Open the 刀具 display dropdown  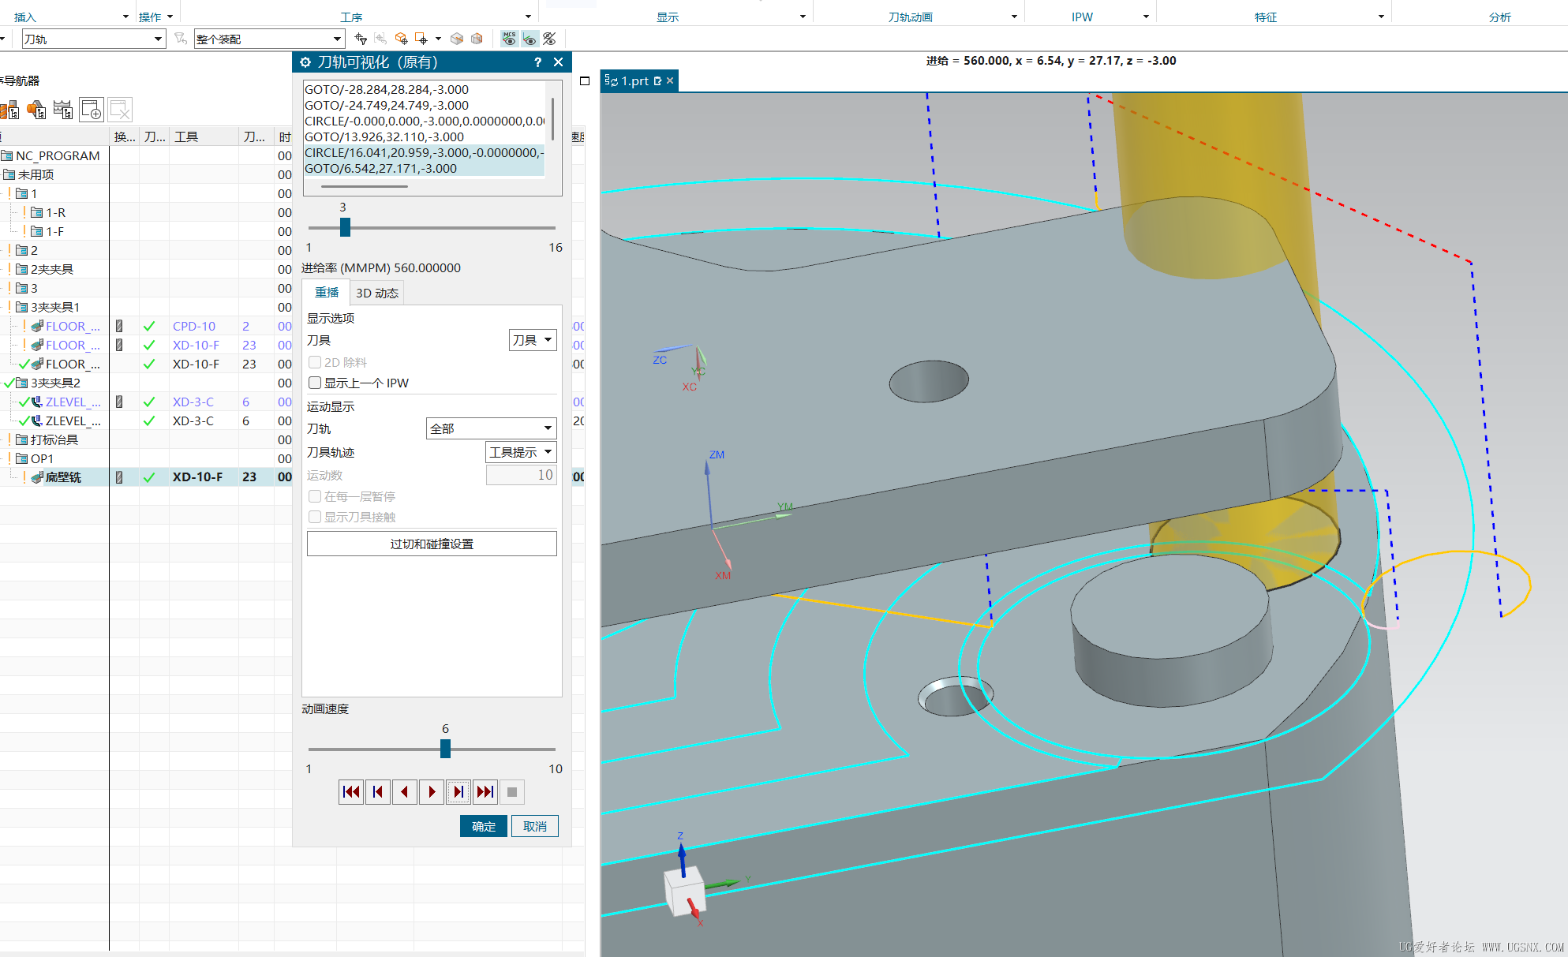click(x=533, y=340)
